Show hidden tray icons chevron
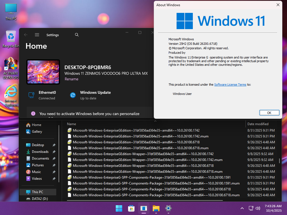Viewport: 287px width, 215px height. [x=242, y=208]
